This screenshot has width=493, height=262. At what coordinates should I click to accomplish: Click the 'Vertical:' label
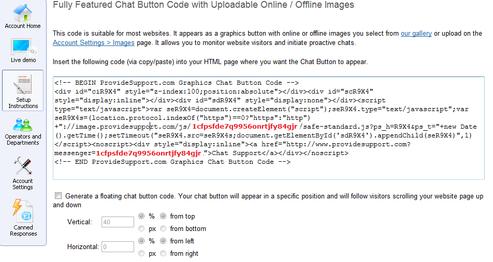pos(80,222)
